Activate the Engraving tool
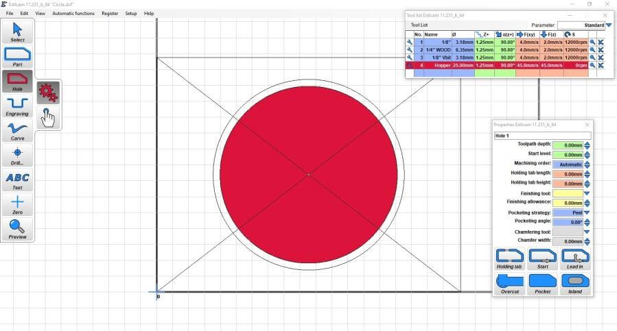Image resolution: width=617 pixels, height=331 pixels. [18, 106]
